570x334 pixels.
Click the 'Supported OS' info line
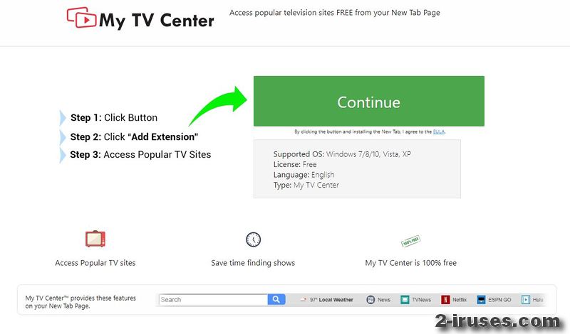pyautogui.click(x=342, y=154)
